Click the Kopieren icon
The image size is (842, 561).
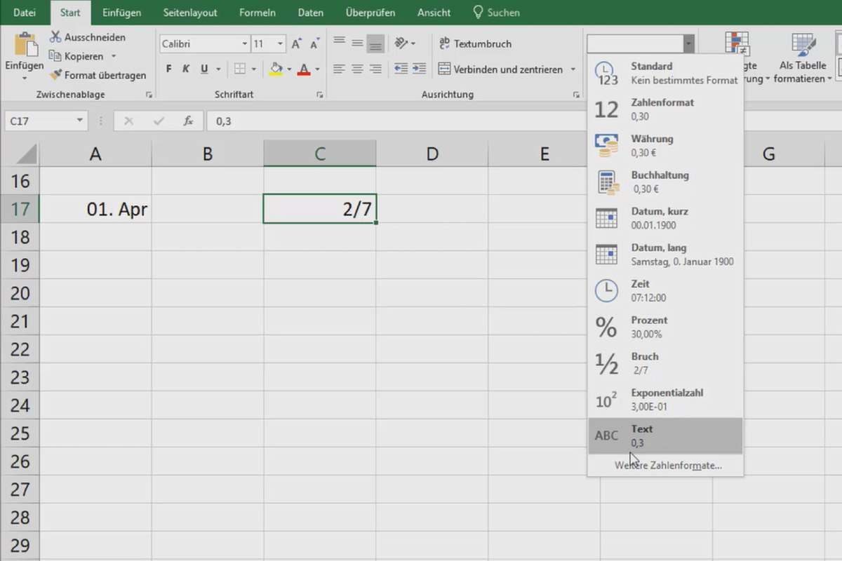[55, 56]
